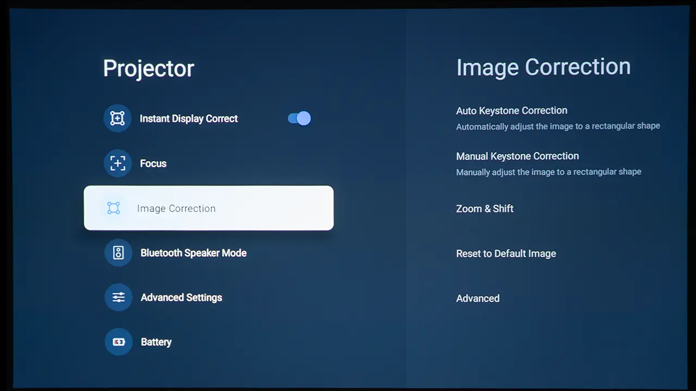Click the Bluetooth Speaker Mode speaker icon
696x391 pixels.
[119, 253]
